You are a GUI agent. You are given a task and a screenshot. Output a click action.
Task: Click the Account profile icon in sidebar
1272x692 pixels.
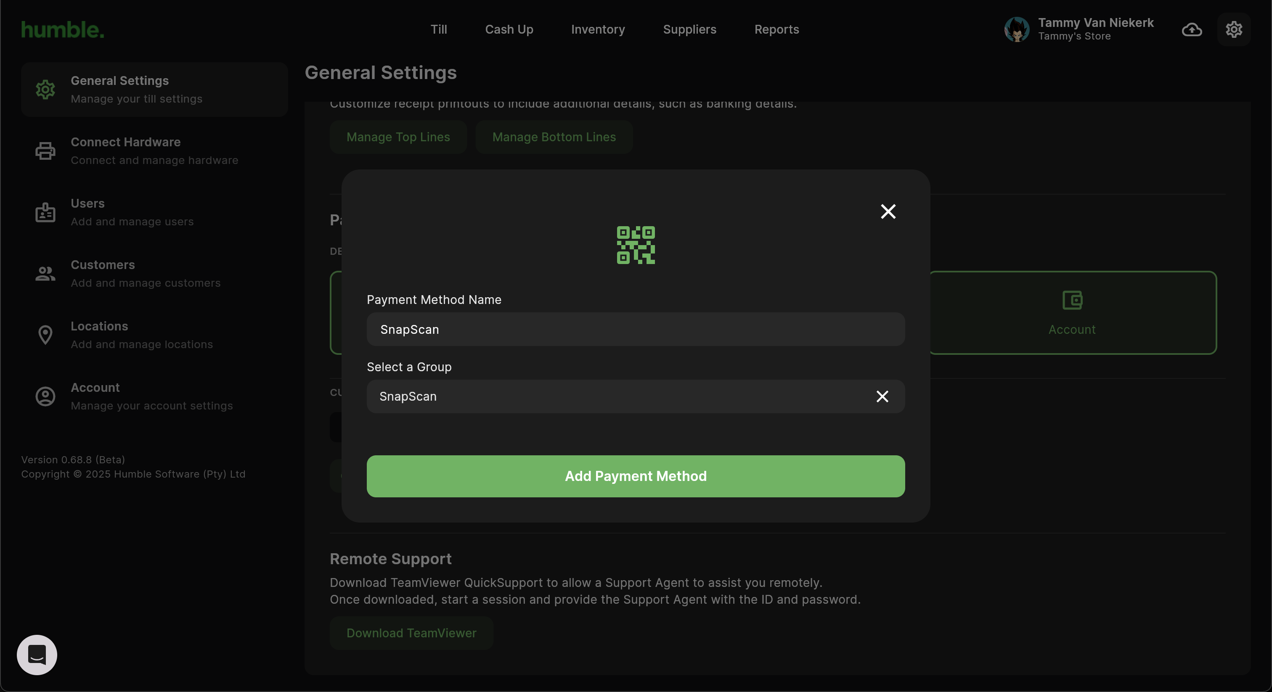[x=45, y=396]
